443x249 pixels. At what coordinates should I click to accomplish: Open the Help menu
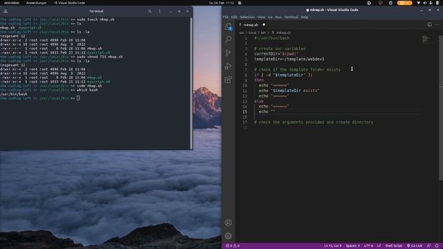tap(305, 17)
